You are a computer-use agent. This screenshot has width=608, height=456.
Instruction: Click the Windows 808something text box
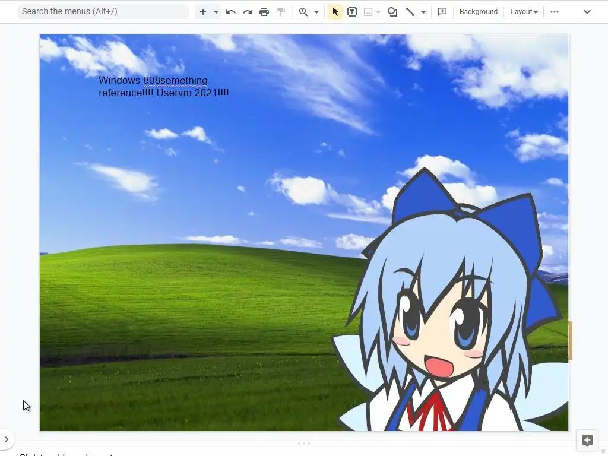pyautogui.click(x=164, y=87)
